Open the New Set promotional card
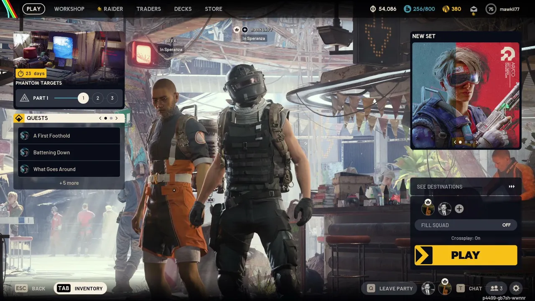Viewport: 535px width, 301px height. [x=466, y=95]
